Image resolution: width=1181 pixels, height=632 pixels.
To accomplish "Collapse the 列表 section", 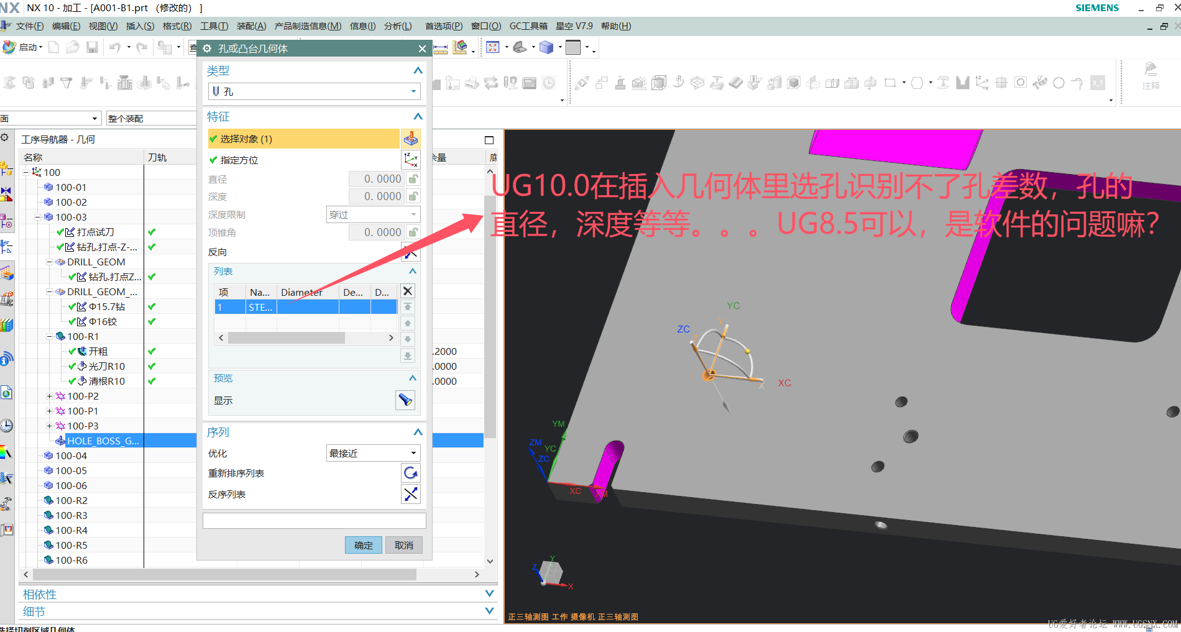I will [x=413, y=272].
